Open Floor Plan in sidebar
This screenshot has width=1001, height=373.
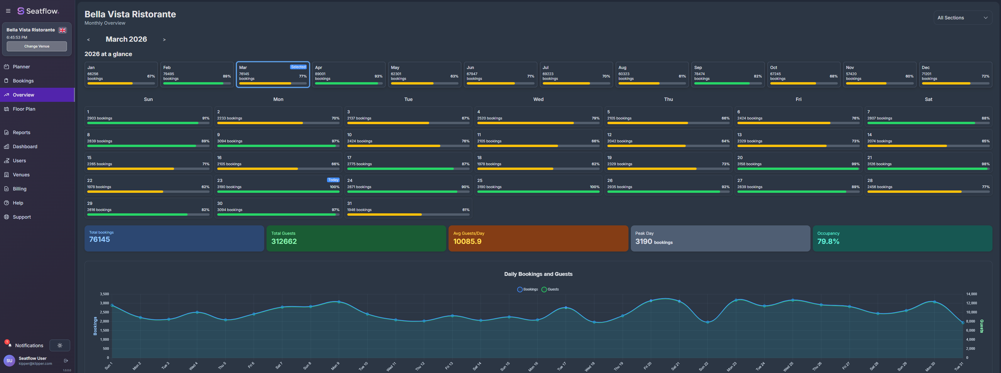(37, 109)
